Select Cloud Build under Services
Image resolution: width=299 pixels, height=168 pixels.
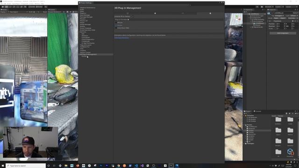pos(85,37)
